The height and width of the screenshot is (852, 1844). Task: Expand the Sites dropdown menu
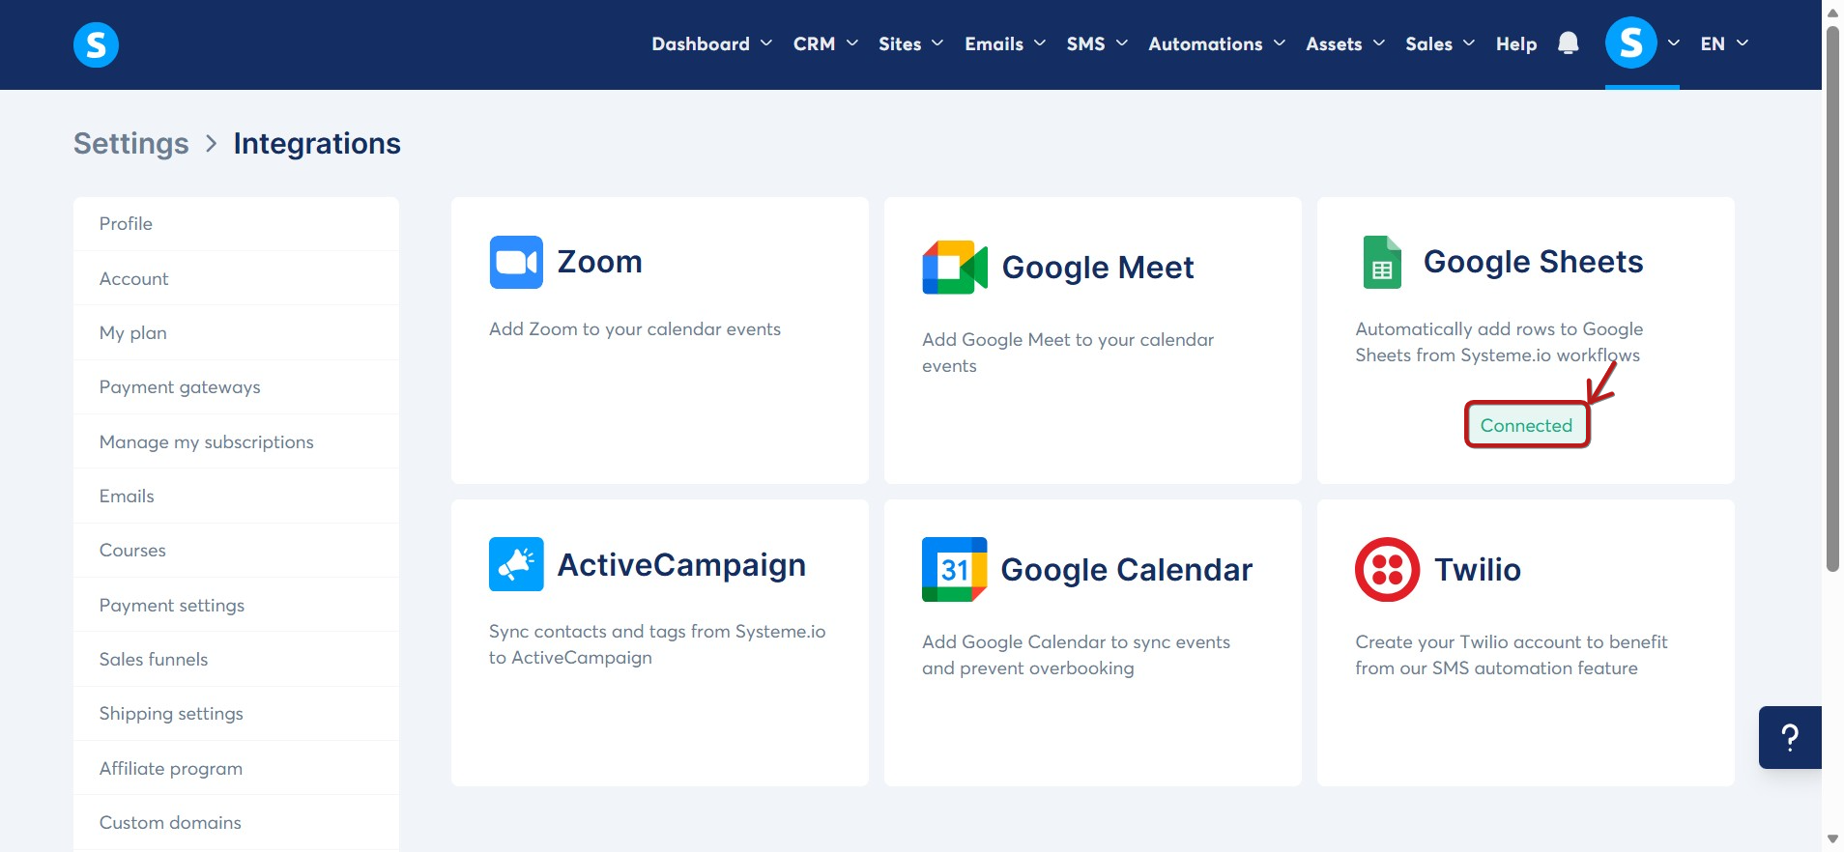tap(910, 43)
